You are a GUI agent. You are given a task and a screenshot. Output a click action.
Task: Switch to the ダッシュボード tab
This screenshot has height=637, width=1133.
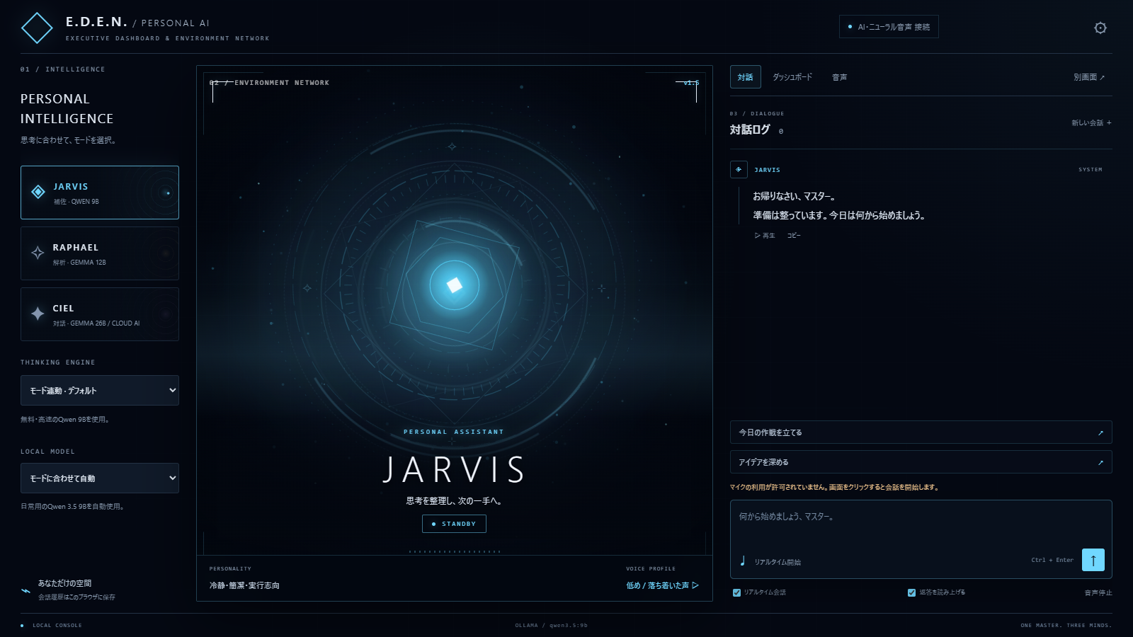coord(792,77)
